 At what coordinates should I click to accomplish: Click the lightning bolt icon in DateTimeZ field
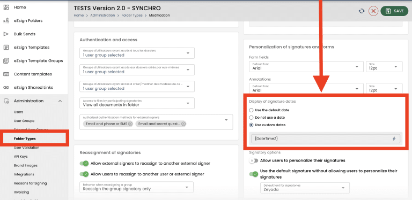tap(394, 139)
